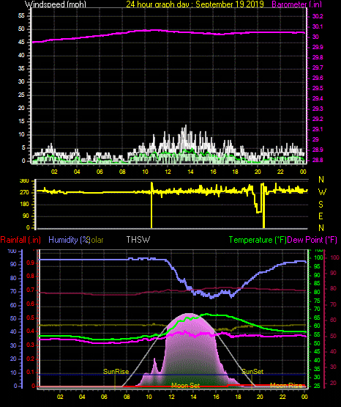
Task: Click the 24 hour graph day title
Action: [195, 4]
